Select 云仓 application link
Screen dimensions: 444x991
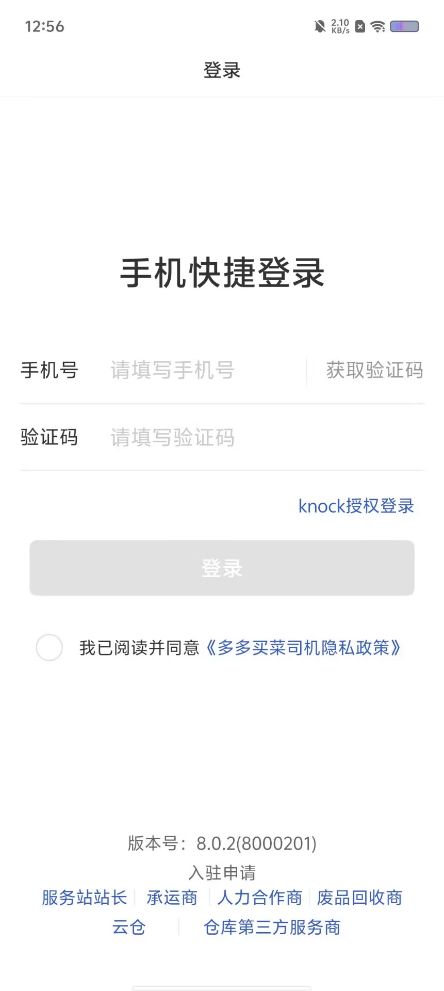[129, 927]
